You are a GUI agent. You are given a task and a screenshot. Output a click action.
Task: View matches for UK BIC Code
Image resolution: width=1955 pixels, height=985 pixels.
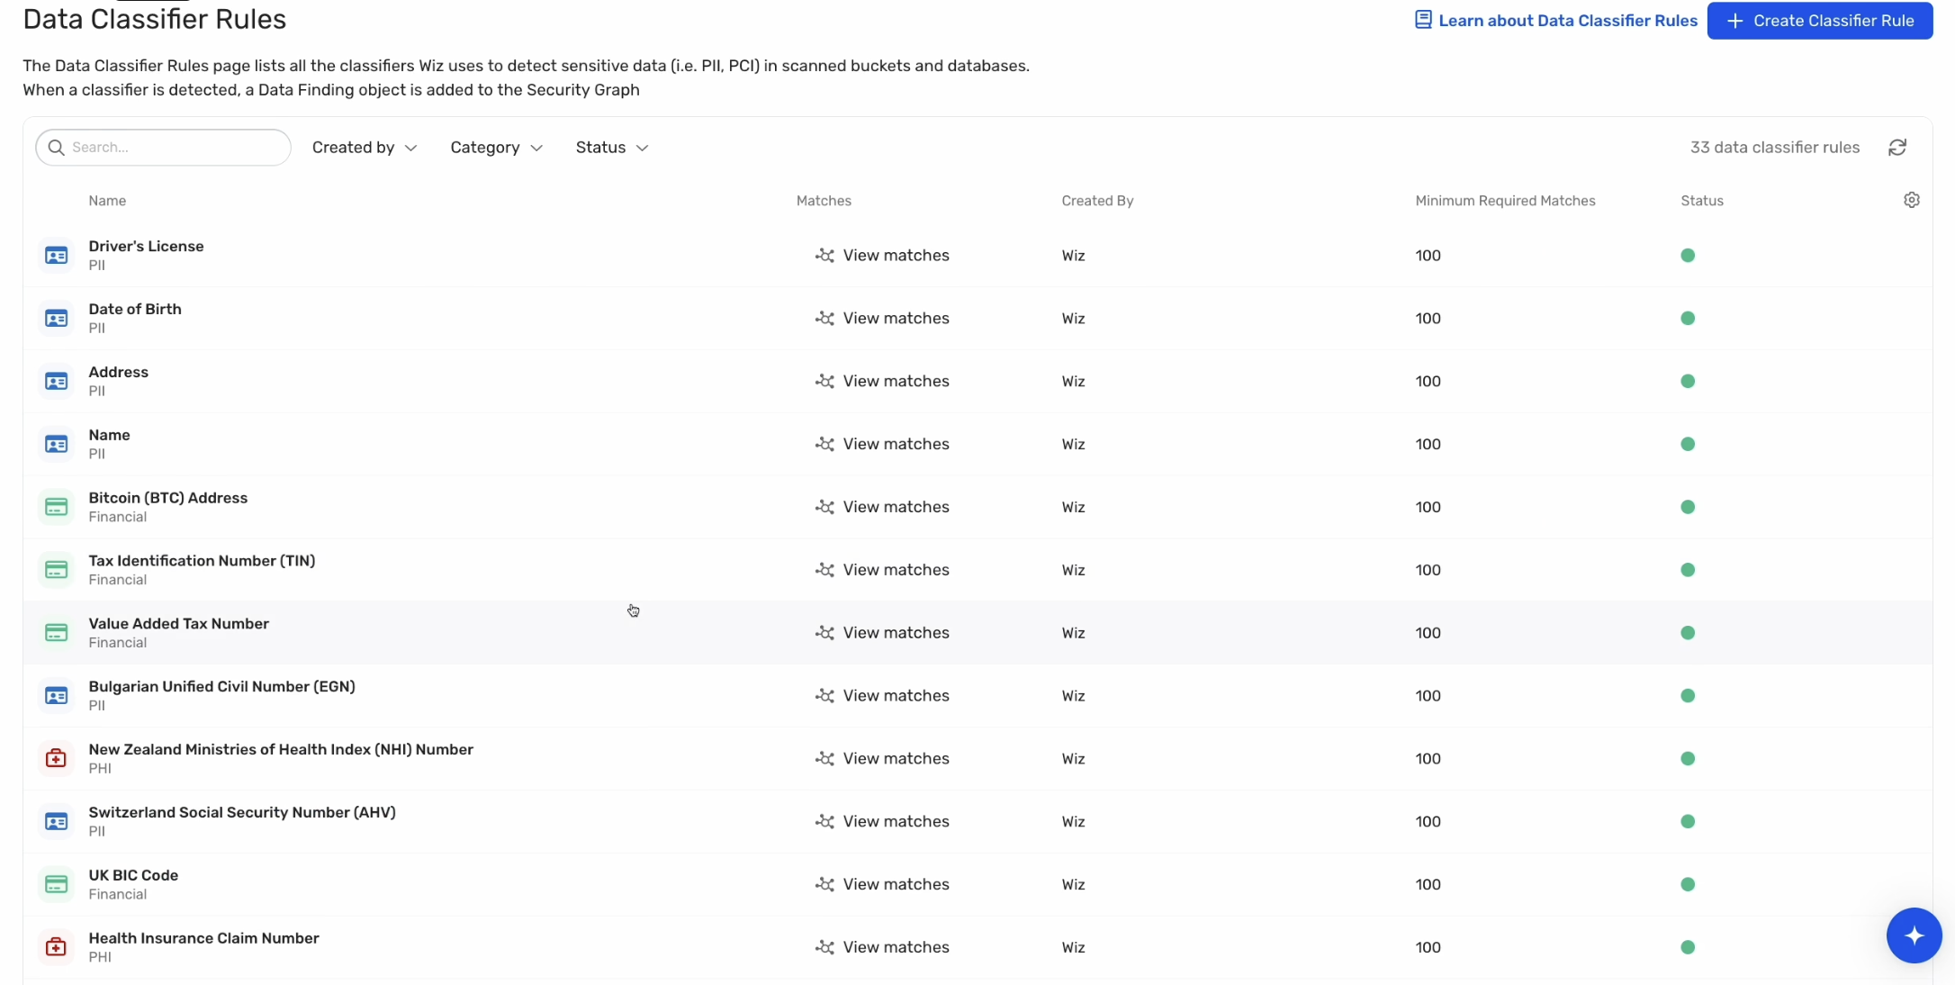[882, 884]
